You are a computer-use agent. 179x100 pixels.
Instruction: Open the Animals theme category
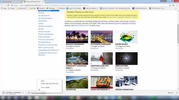pos(41,13)
